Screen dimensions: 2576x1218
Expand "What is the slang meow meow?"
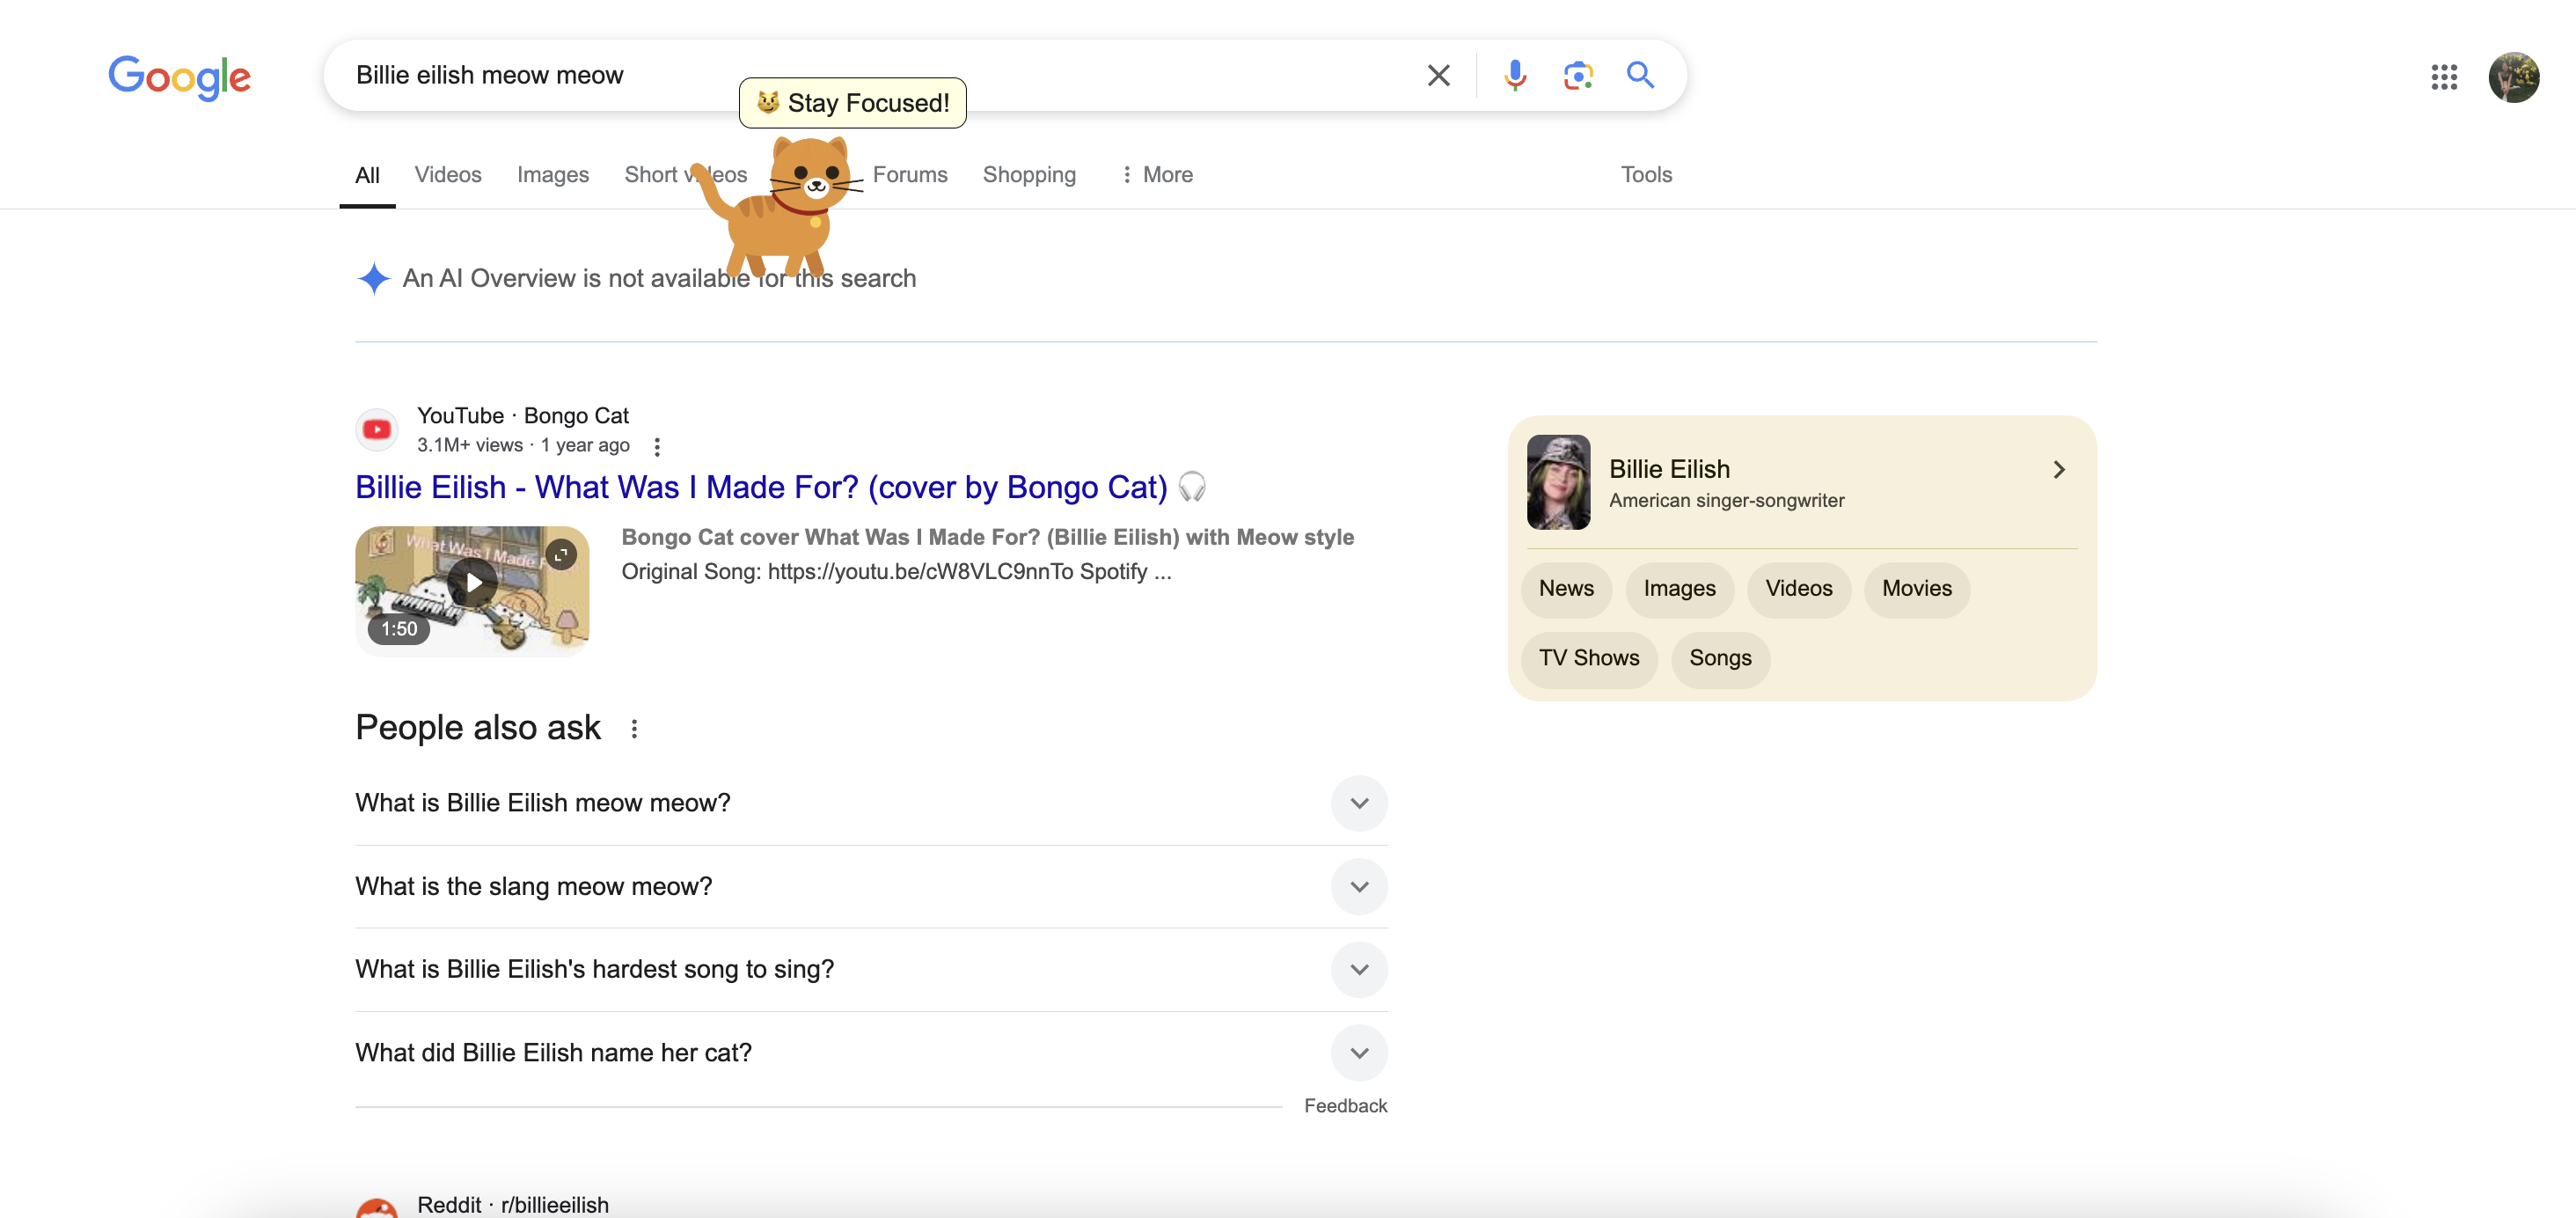1358,886
